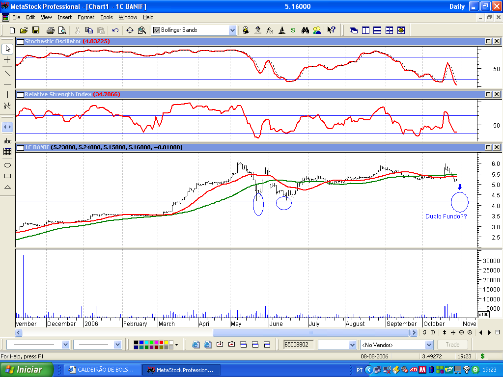This screenshot has width=503, height=377.
Task: Pick the red color swatch in the palette
Action: (161, 343)
